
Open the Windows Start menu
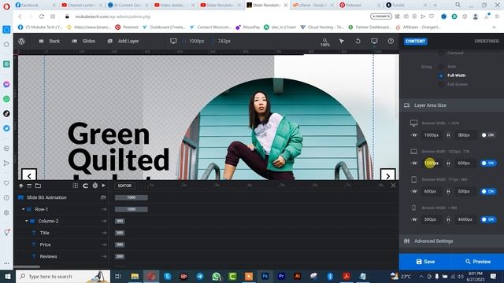[x=8, y=276]
